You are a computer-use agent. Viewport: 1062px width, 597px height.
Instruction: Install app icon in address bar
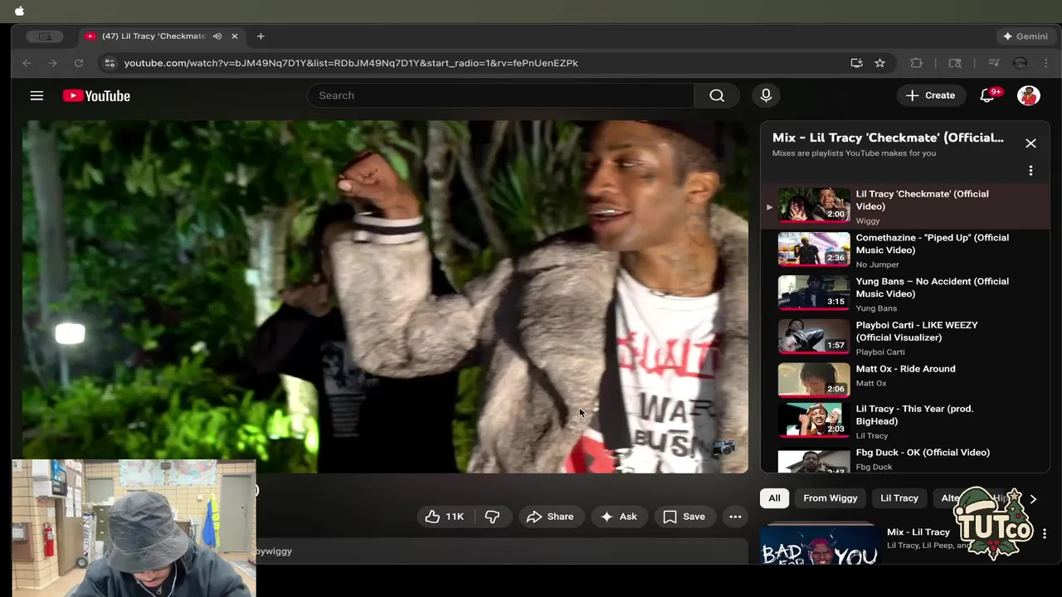click(856, 63)
